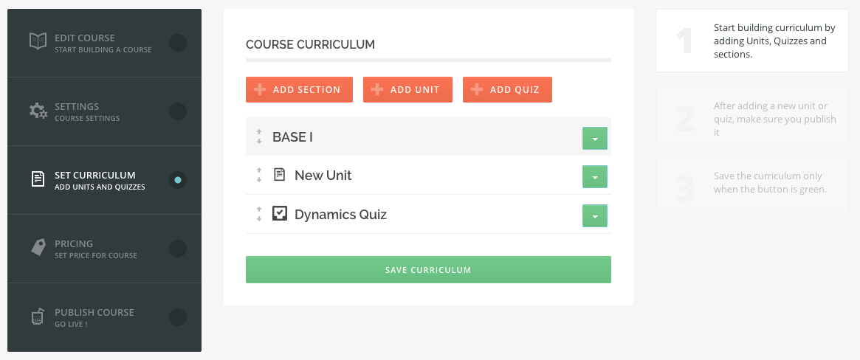Click the Set Curriculum document icon

(38, 179)
